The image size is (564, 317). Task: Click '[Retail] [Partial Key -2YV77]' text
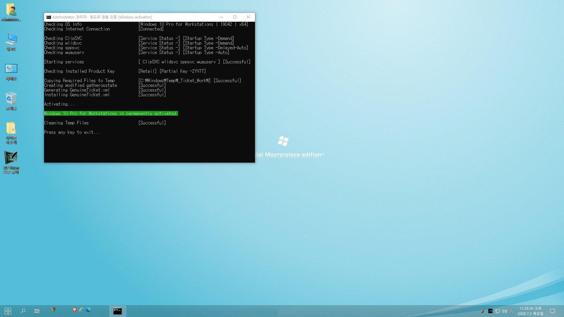tap(172, 71)
